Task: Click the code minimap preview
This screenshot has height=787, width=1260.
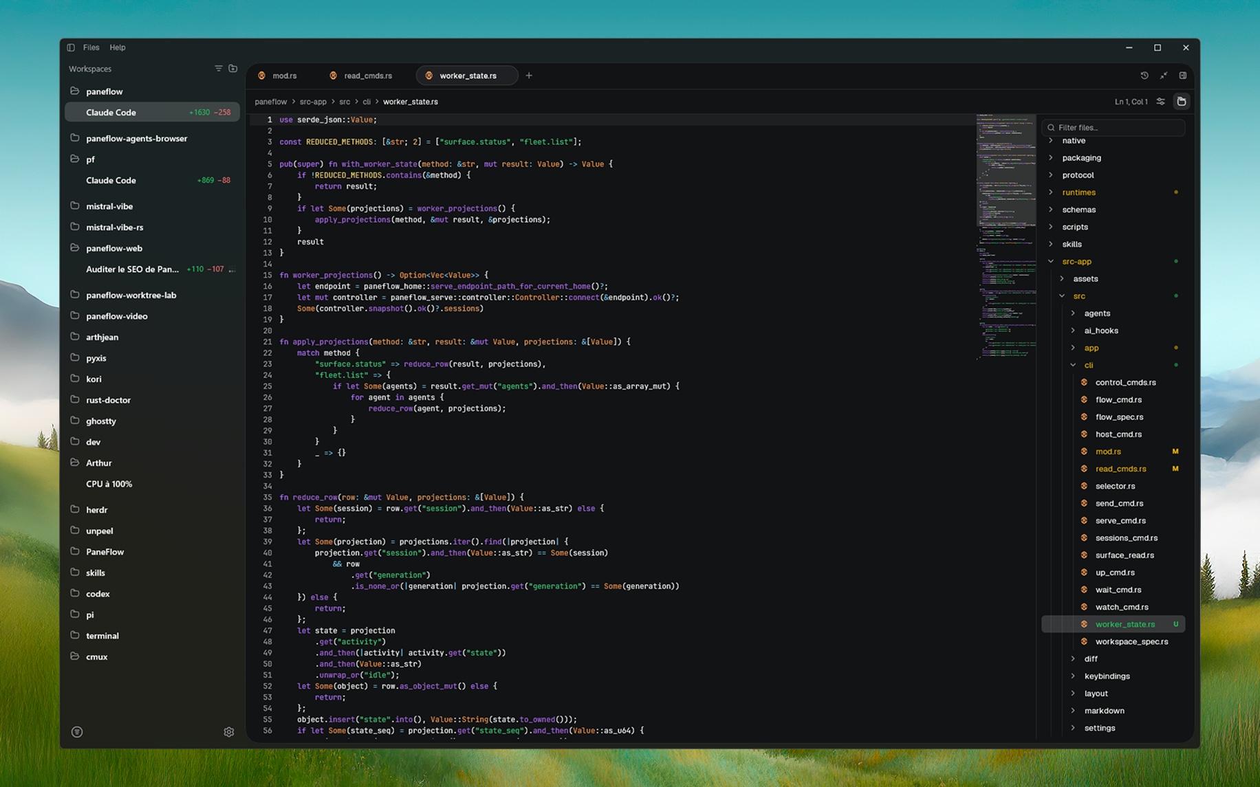Action: click(x=1006, y=237)
